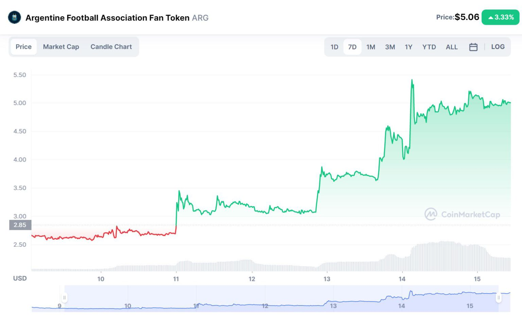Switch to the Market Cap tab
This screenshot has width=522, height=316.
(61, 47)
